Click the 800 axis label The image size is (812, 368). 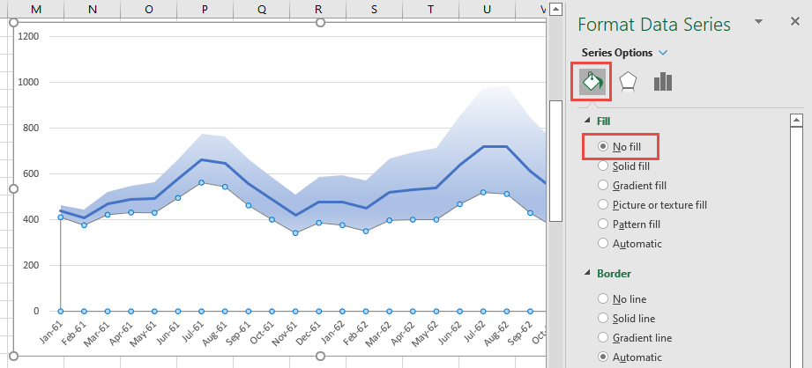32,128
